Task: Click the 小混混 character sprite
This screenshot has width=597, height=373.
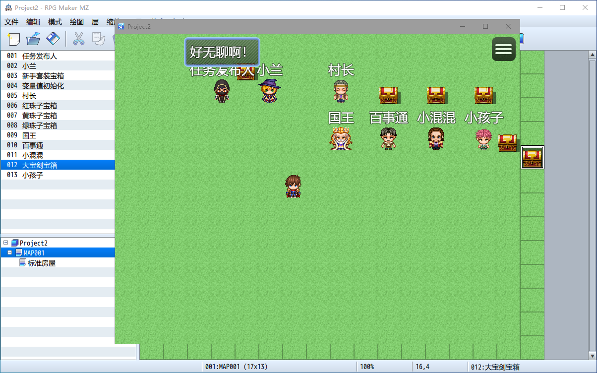Action: point(436,138)
